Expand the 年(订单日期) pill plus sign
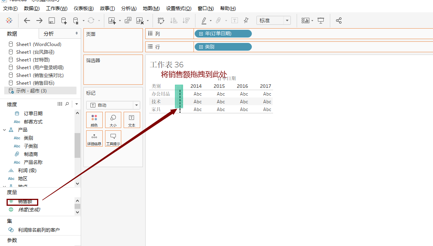This screenshot has width=433, height=246. click(x=201, y=34)
